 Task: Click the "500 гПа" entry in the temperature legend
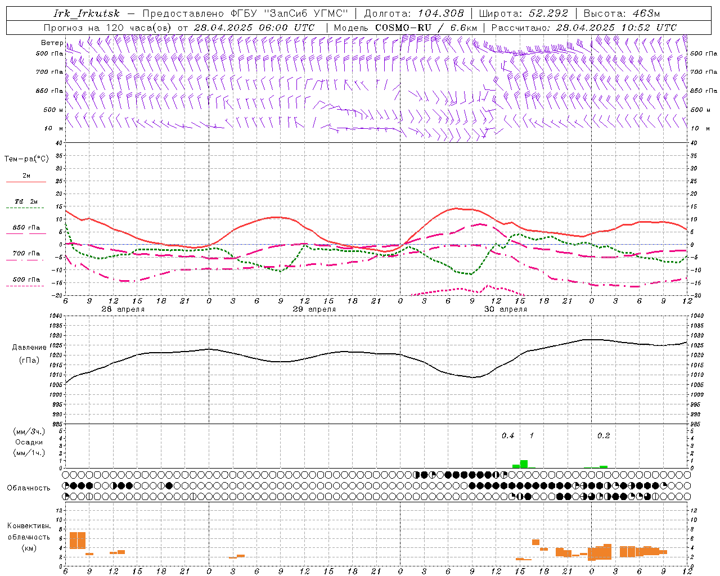pyautogui.click(x=26, y=280)
